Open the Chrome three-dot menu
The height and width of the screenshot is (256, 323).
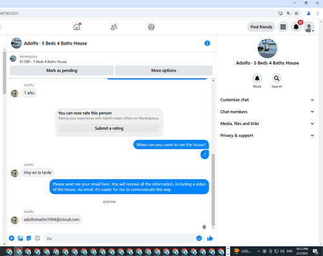(317, 14)
